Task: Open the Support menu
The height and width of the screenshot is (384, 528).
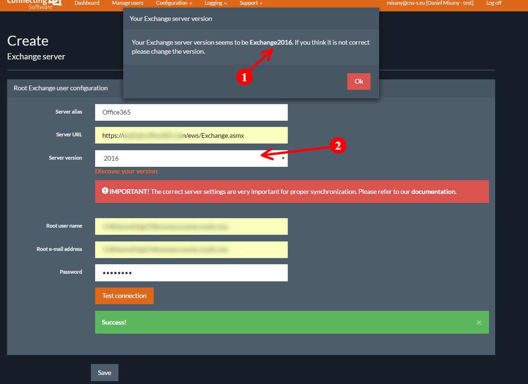Action: pos(251,3)
